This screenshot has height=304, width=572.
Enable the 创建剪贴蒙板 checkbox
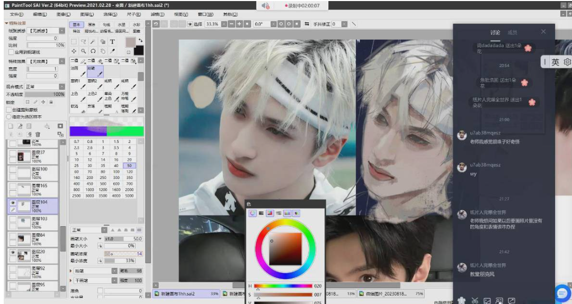(8, 110)
